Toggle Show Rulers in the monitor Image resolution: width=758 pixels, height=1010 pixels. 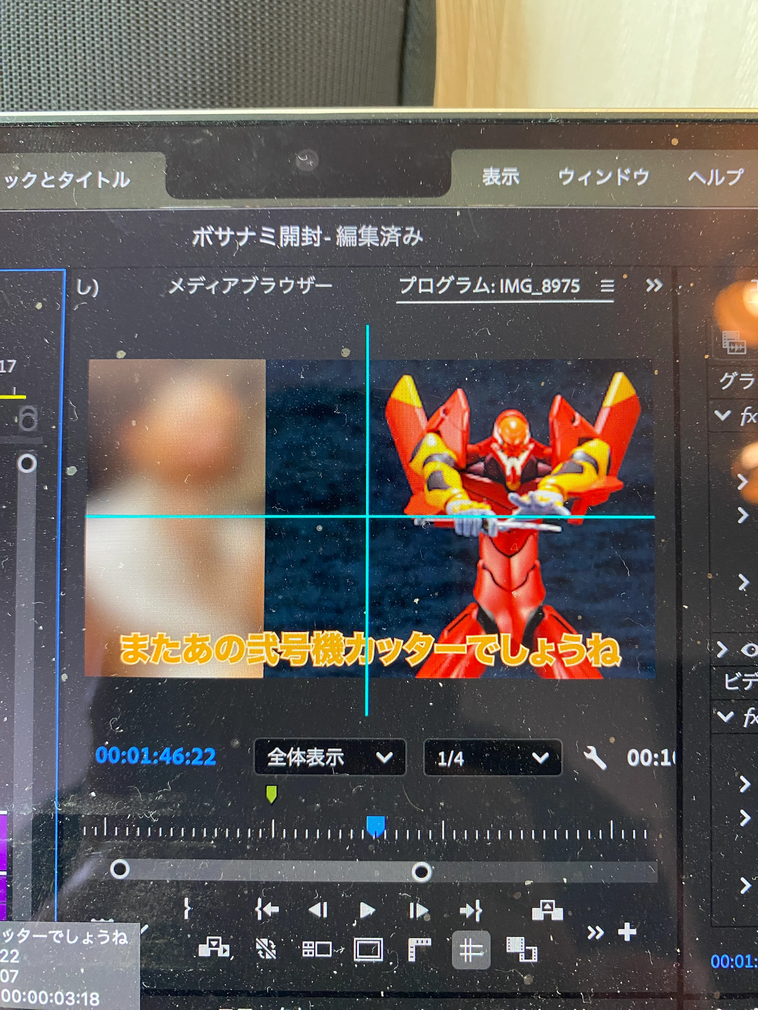tap(419, 950)
